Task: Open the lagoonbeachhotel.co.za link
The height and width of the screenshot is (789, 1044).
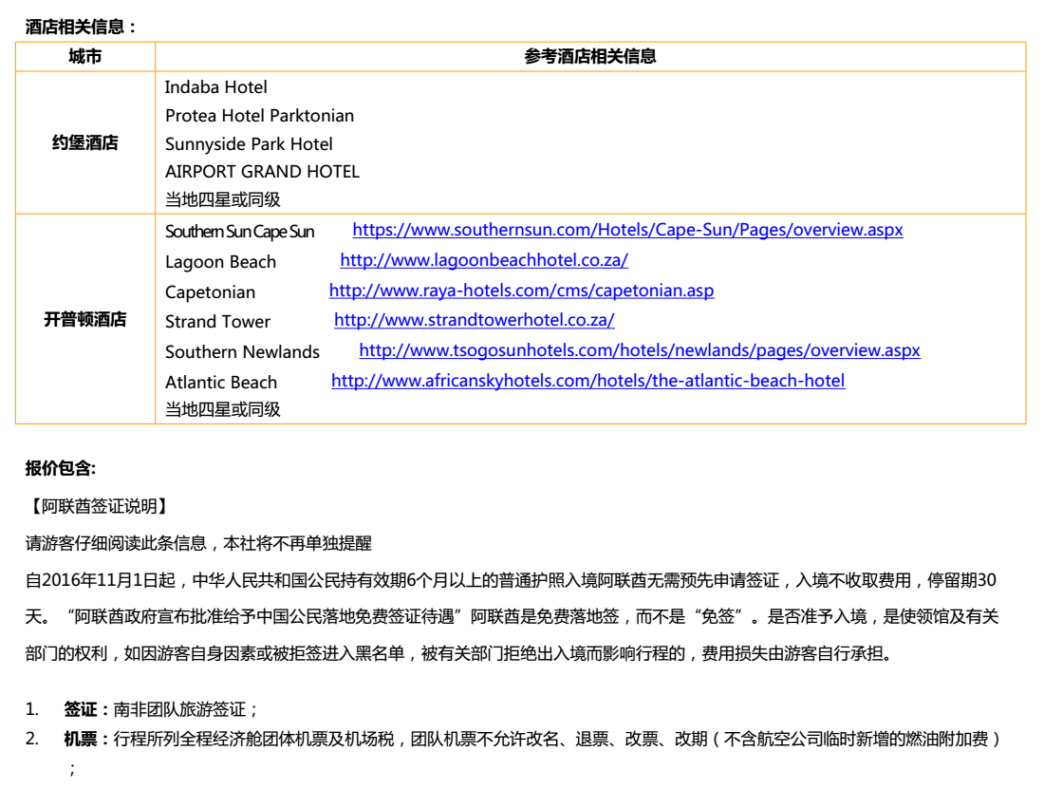Action: click(x=484, y=260)
